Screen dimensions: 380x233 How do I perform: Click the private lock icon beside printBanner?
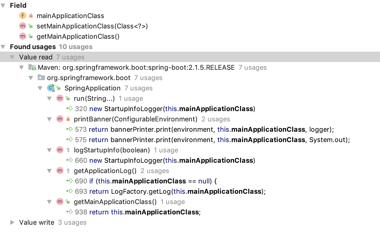(68, 119)
